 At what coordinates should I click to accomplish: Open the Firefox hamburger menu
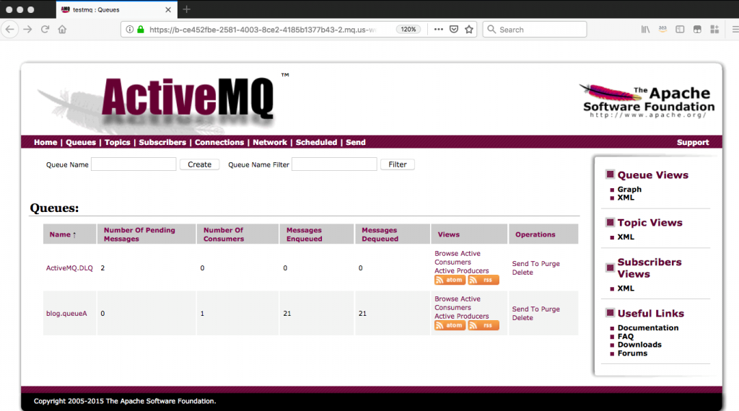coord(735,29)
